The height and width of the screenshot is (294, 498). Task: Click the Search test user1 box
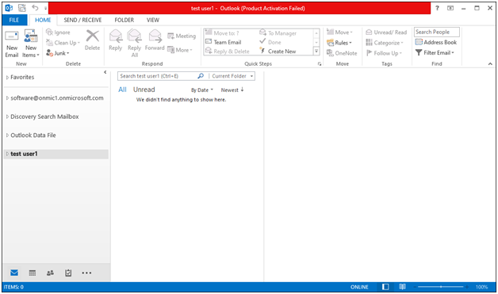point(158,76)
